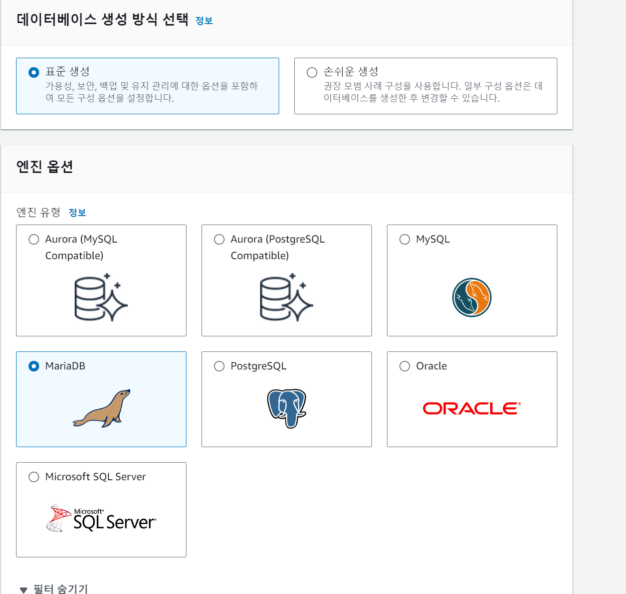Image resolution: width=626 pixels, height=594 pixels.
Task: Select the 손쉬운 생성 radio button
Action: 312,72
